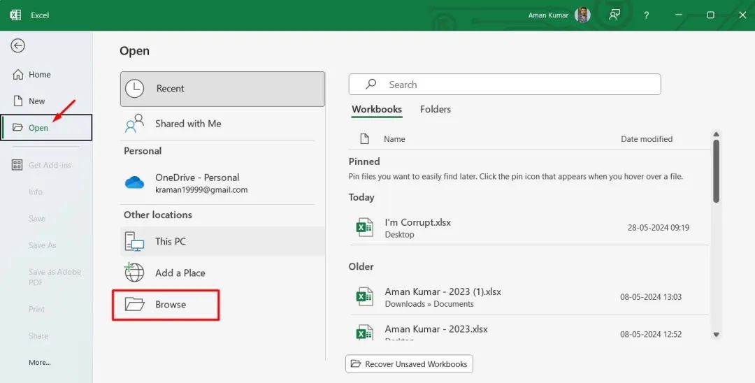The width and height of the screenshot is (755, 383).
Task: Click the magnifier icon in Search box
Action: (x=371, y=84)
